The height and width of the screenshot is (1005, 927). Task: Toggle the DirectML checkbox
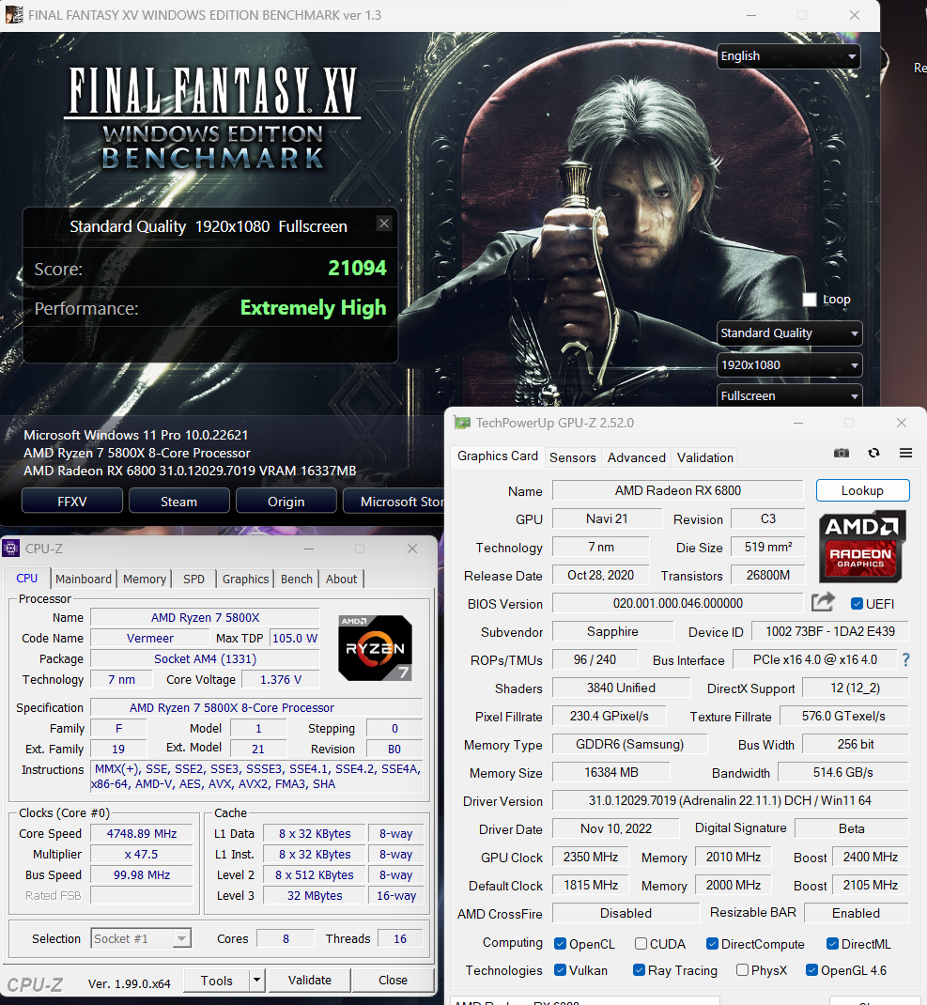832,943
